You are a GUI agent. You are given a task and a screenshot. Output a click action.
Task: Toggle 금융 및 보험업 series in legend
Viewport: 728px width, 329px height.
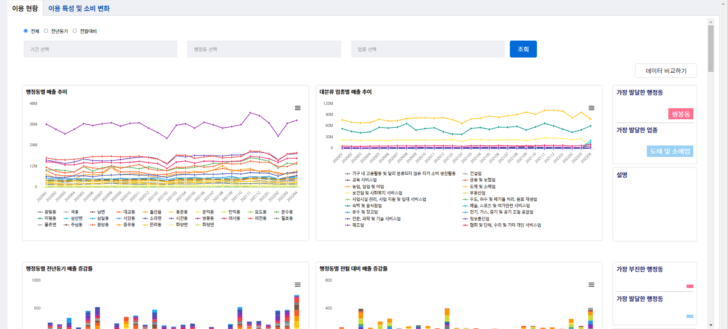click(479, 180)
